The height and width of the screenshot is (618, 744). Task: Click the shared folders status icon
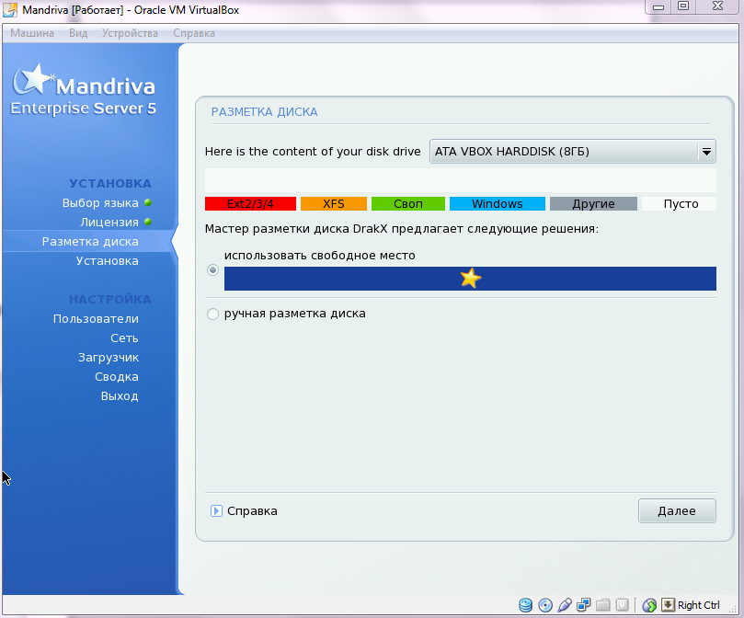coord(603,605)
